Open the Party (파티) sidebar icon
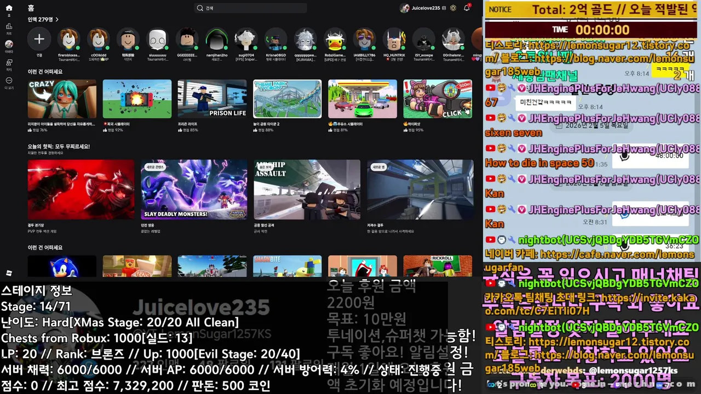The image size is (701, 394). click(x=9, y=62)
